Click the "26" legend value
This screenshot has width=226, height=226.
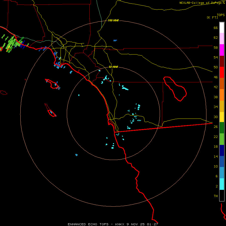pos(216,127)
